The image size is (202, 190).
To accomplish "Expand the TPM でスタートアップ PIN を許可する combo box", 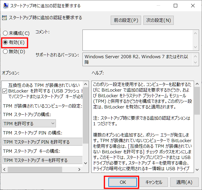I will coord(42,142).
